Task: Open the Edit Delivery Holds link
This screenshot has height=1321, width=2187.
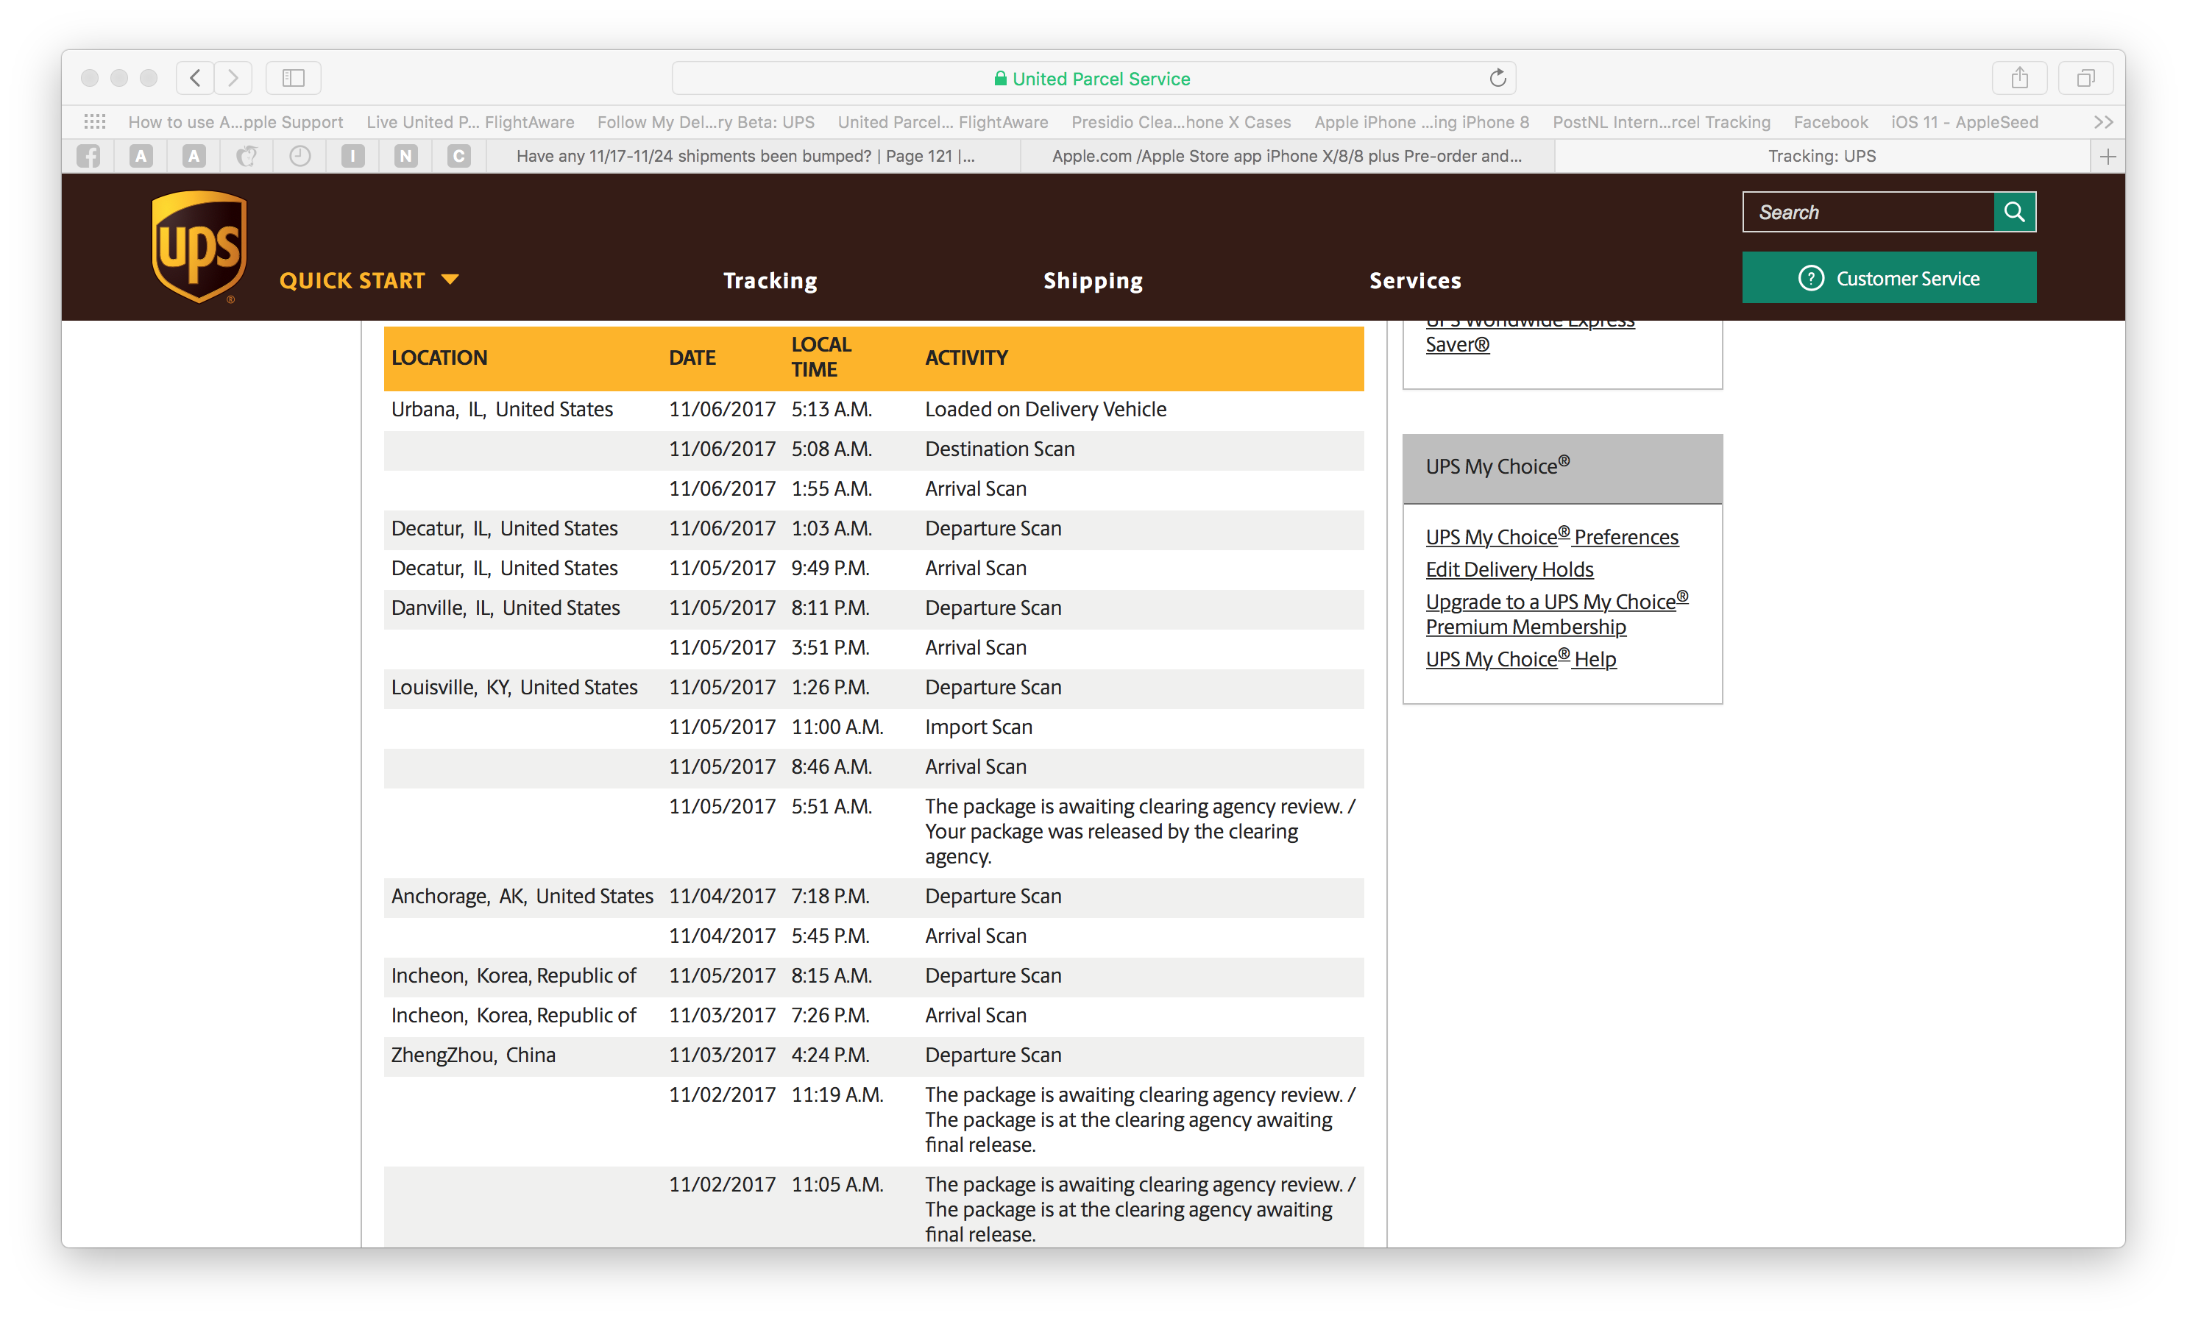Action: pyautogui.click(x=1509, y=569)
